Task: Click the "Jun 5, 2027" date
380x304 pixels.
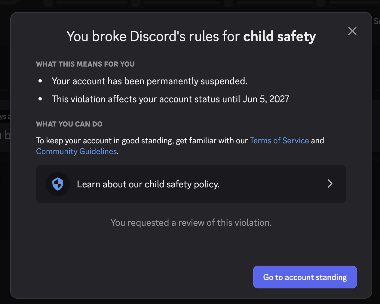Action: [x=266, y=99]
